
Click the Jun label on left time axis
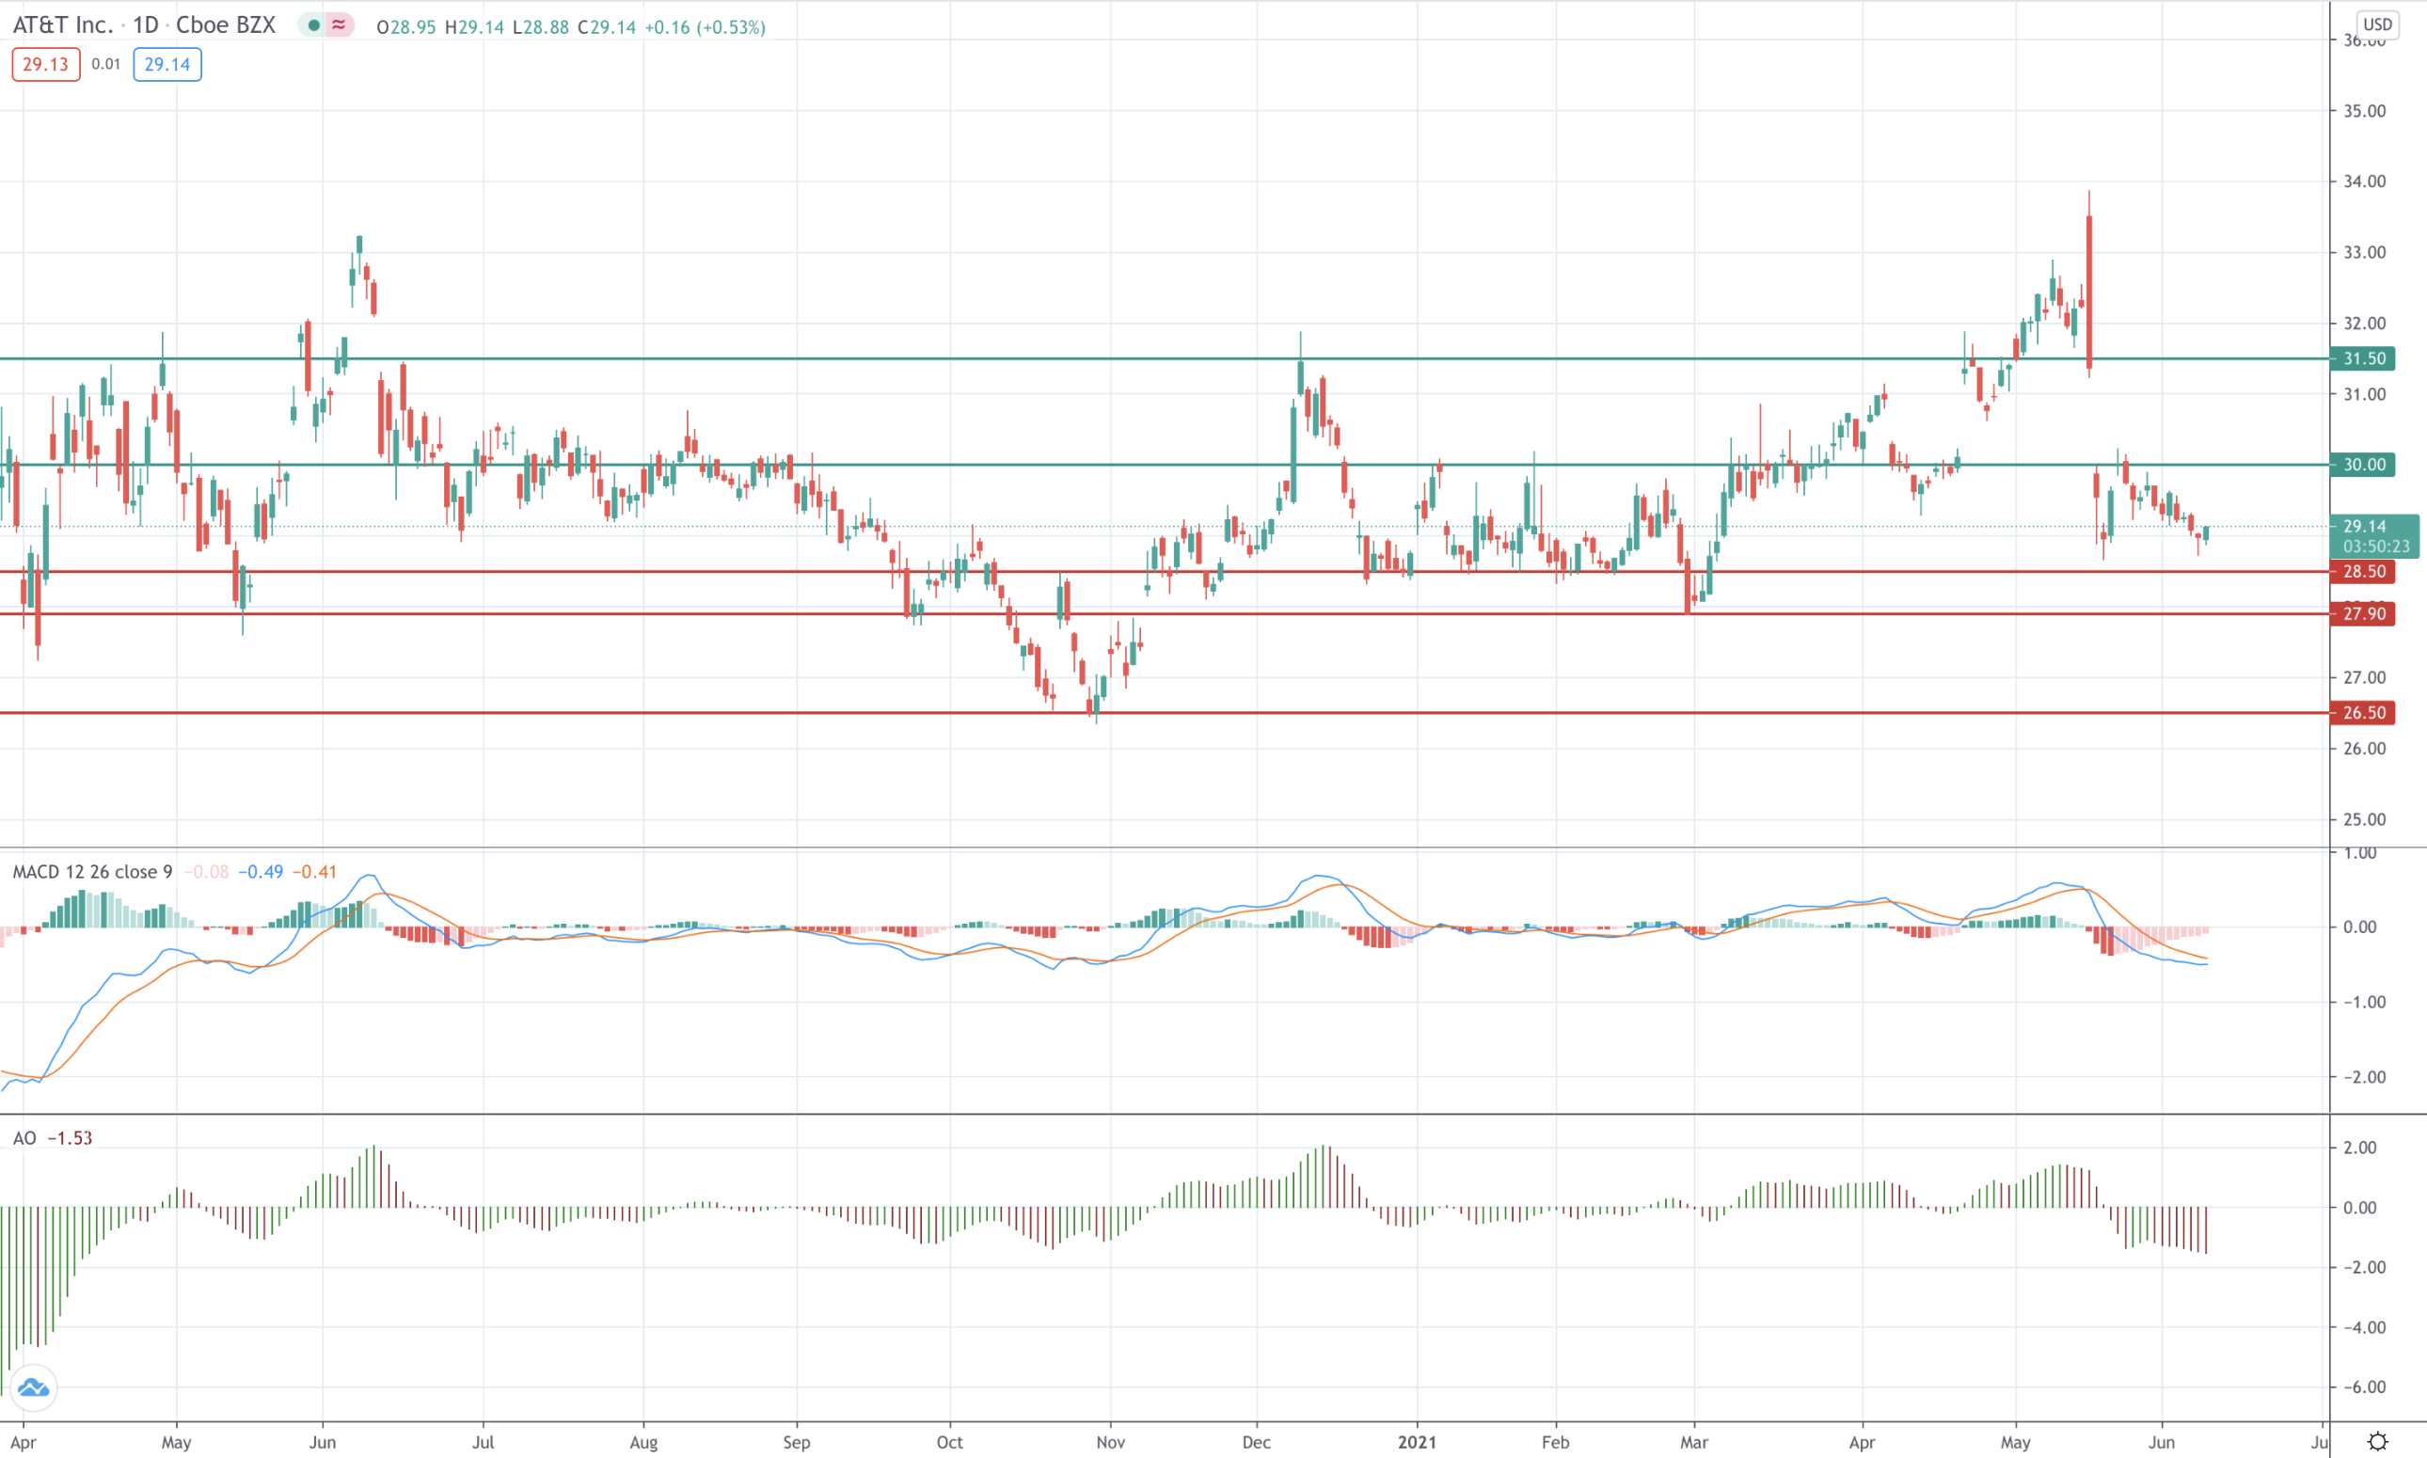(323, 1442)
